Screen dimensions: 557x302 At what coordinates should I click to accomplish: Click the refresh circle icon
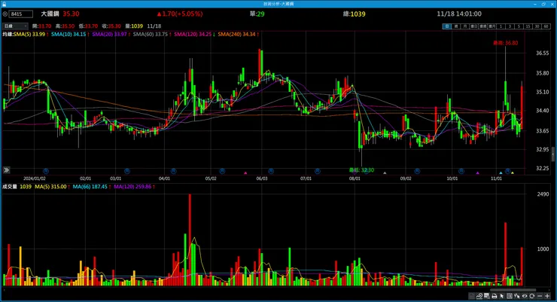tap(531, 296)
